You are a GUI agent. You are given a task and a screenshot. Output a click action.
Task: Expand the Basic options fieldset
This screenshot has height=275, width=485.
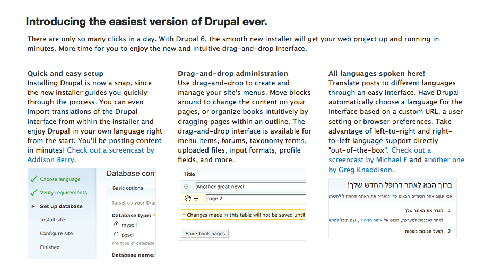tap(128, 188)
